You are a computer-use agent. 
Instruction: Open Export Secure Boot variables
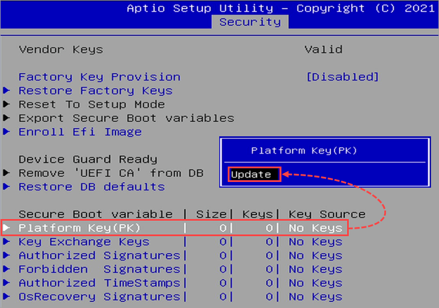126,118
